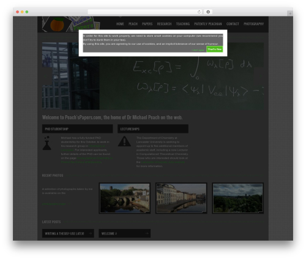Image resolution: width=306 pixels, height=259 pixels.
Task: Click the Latest Posts heading
Action: pos(51,222)
